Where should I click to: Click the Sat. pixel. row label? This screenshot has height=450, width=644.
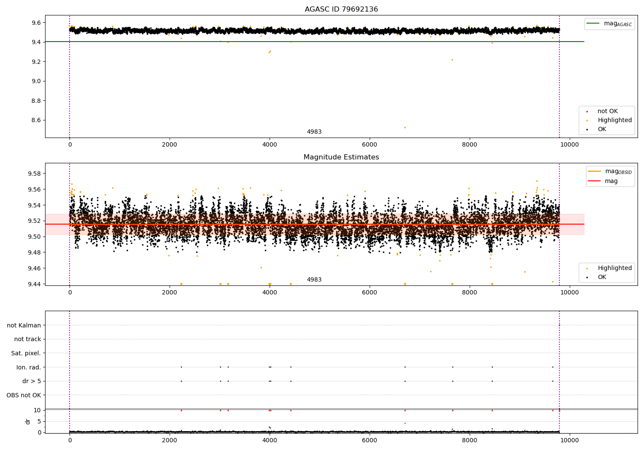pyautogui.click(x=26, y=354)
